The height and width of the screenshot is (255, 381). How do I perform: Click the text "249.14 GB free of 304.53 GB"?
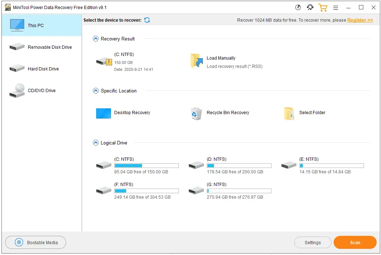(x=142, y=197)
